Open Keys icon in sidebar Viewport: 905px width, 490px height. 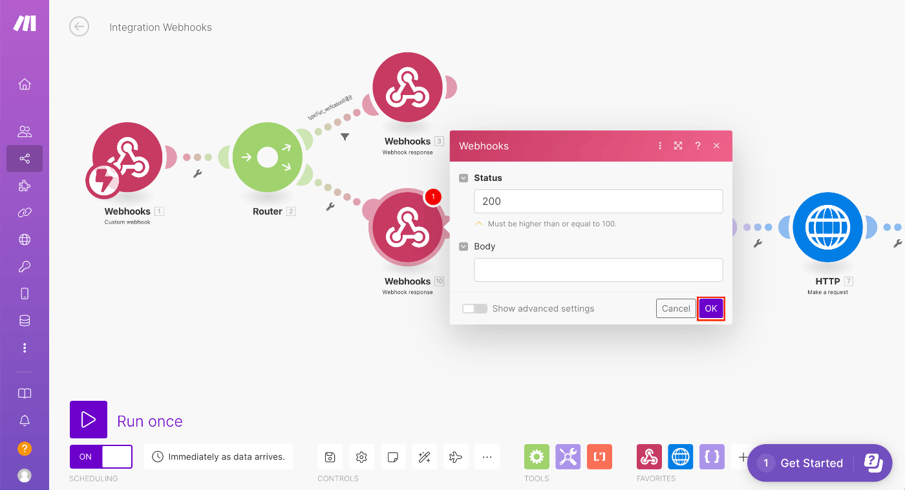coord(25,266)
